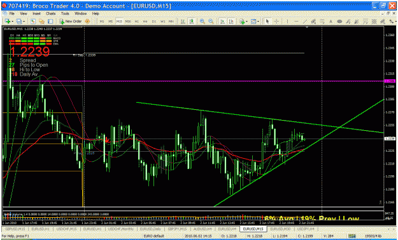
Task: Switch chart to W1 timeframe
Action: click(x=163, y=22)
